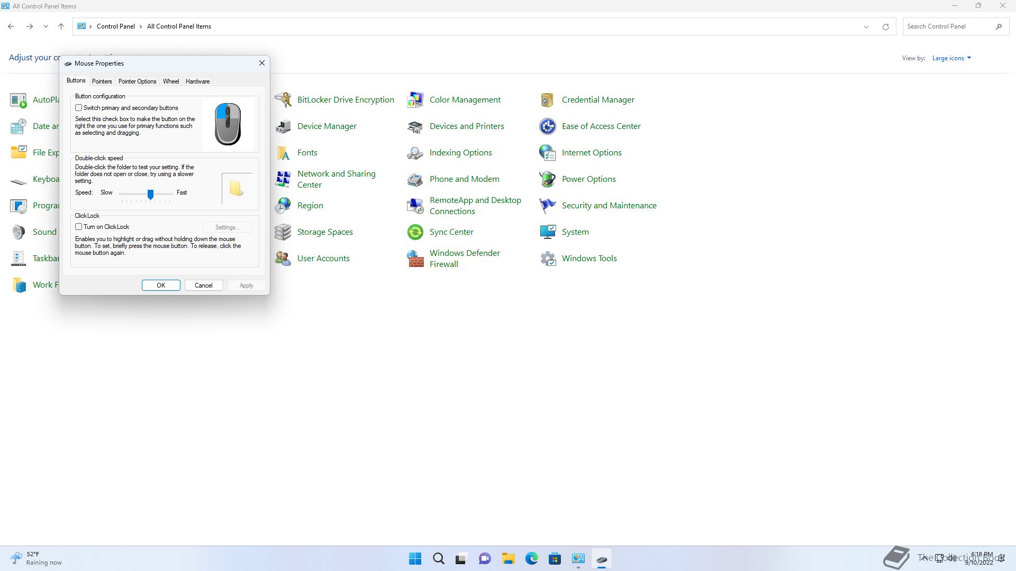The height and width of the screenshot is (571, 1016).
Task: Switch to the Wheel tab
Action: click(171, 81)
